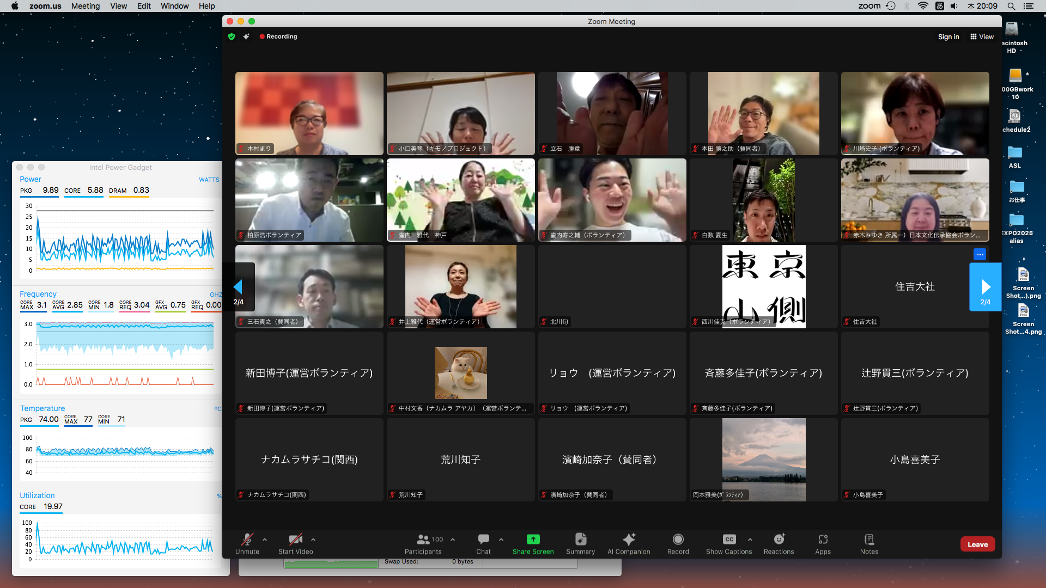
Task: Open the View layout dropdown
Action: (982, 36)
